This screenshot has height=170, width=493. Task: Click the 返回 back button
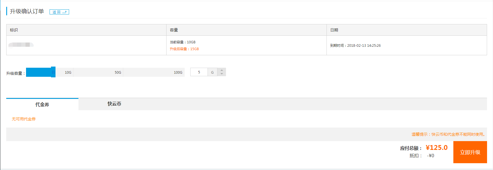tap(59, 12)
